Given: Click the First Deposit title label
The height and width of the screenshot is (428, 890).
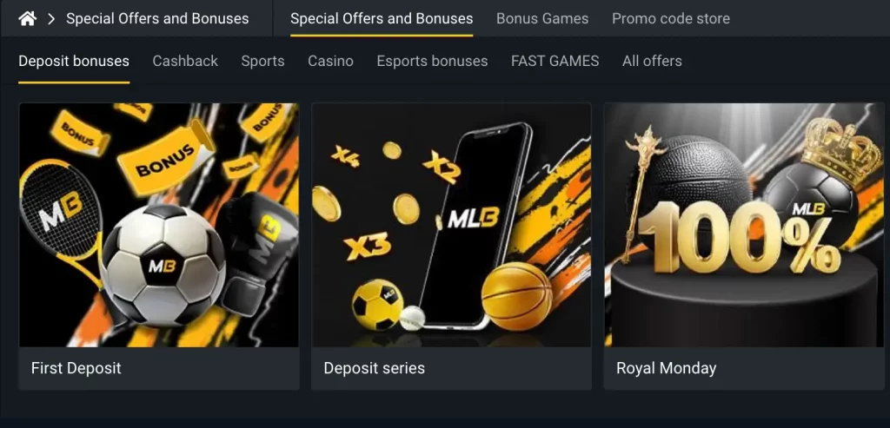Looking at the screenshot, I should 76,368.
